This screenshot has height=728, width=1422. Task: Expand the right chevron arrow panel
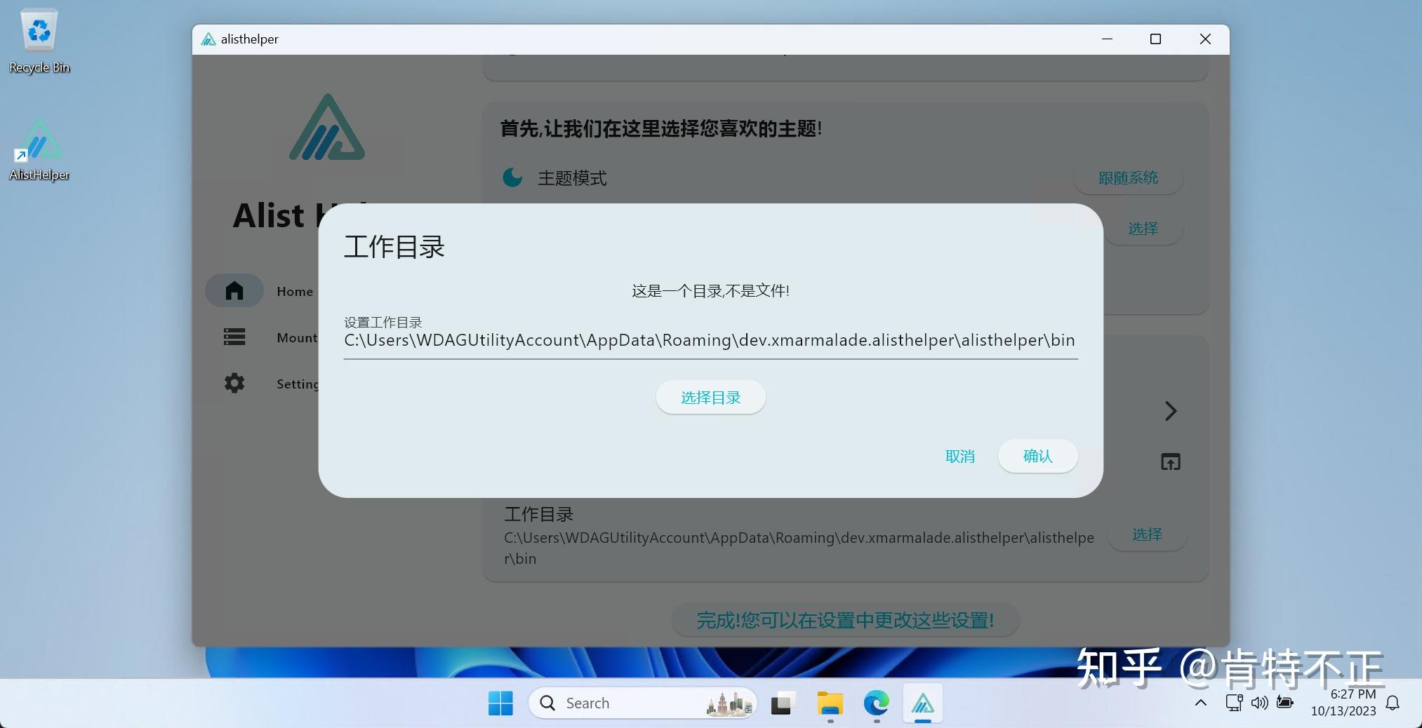(1170, 411)
